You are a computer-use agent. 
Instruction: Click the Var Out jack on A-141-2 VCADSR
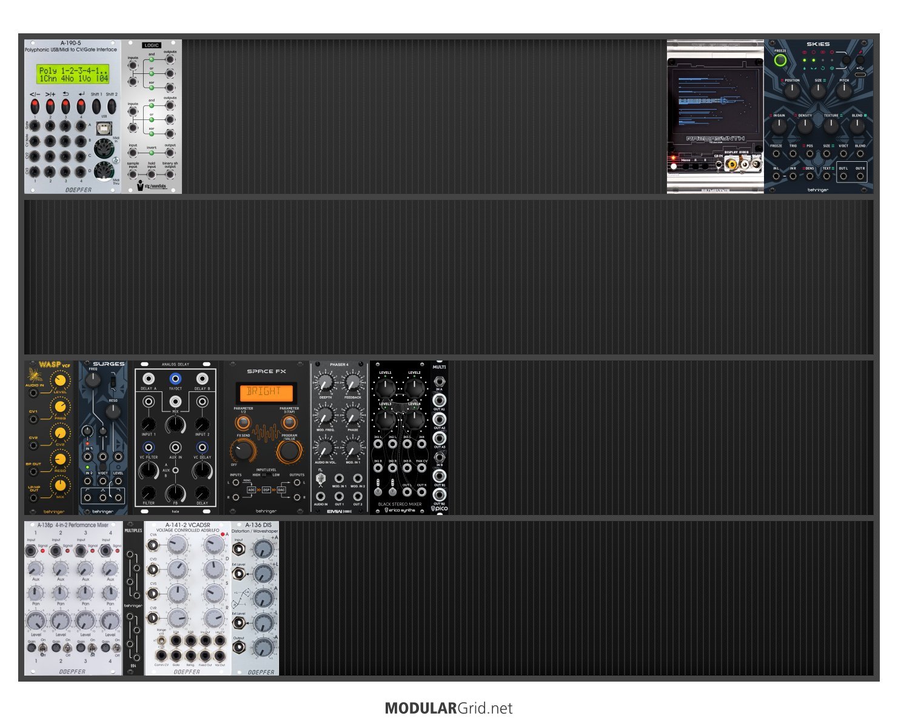(220, 656)
